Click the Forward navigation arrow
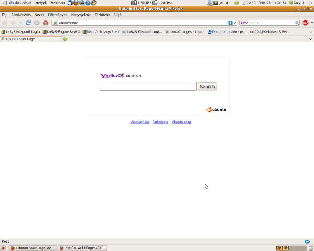 click(13, 23)
